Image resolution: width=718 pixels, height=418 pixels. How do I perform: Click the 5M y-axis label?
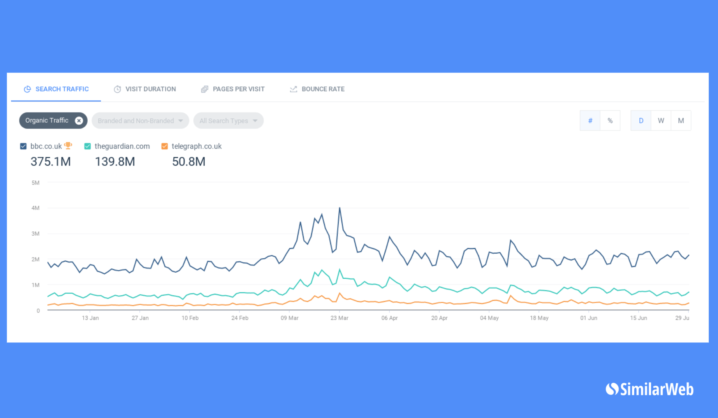pyautogui.click(x=35, y=183)
